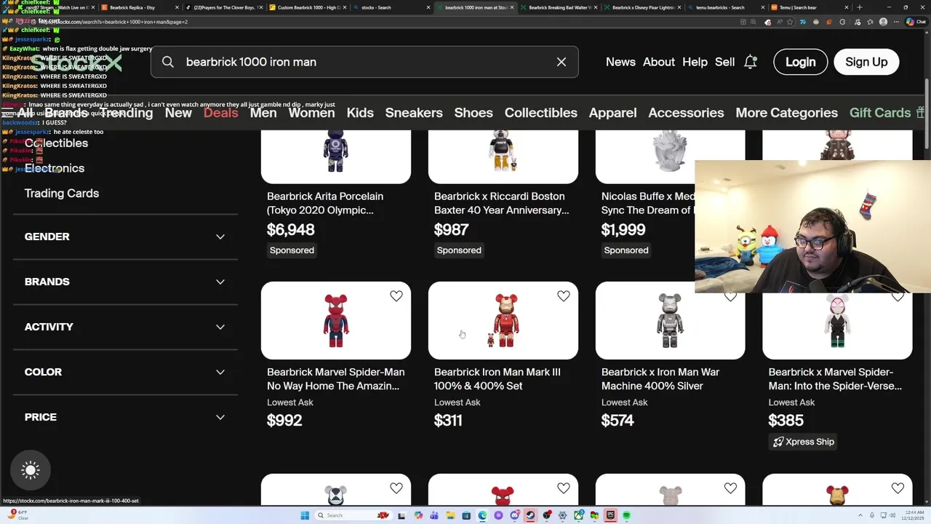This screenshot has height=524, width=931.
Task: Open Spider-Man No Way Home Bearbrick image
Action: pyautogui.click(x=336, y=320)
